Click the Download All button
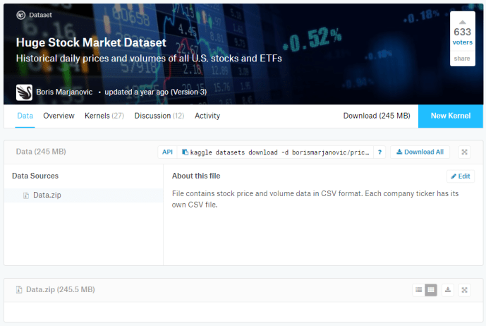 pos(420,152)
